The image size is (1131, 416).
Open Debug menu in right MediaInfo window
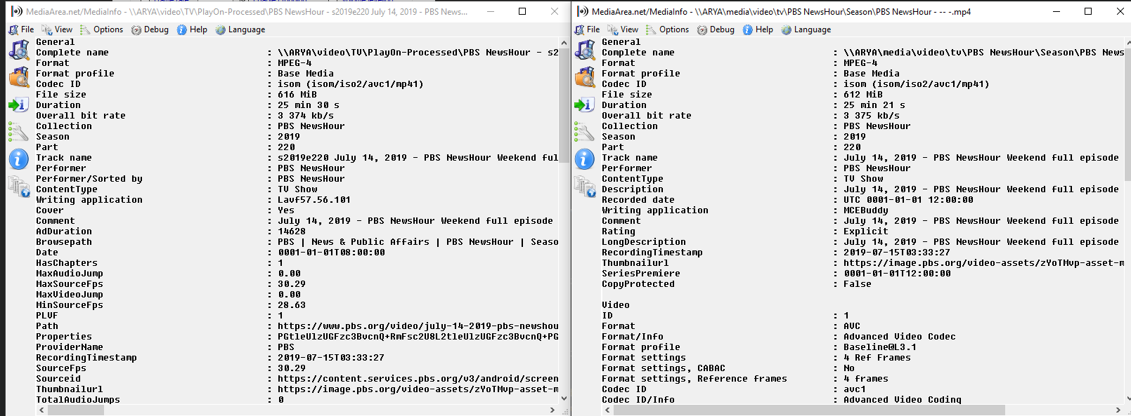tap(716, 29)
